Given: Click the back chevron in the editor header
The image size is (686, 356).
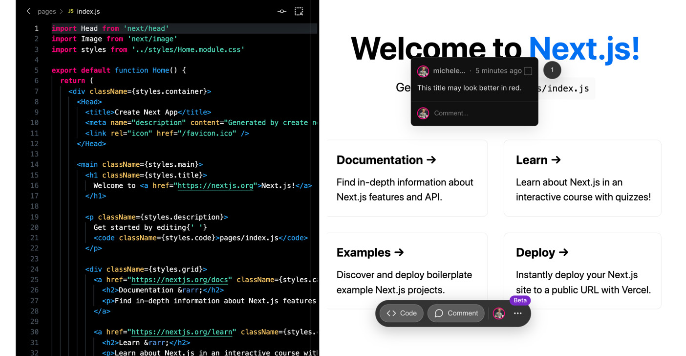Looking at the screenshot, I should point(28,11).
